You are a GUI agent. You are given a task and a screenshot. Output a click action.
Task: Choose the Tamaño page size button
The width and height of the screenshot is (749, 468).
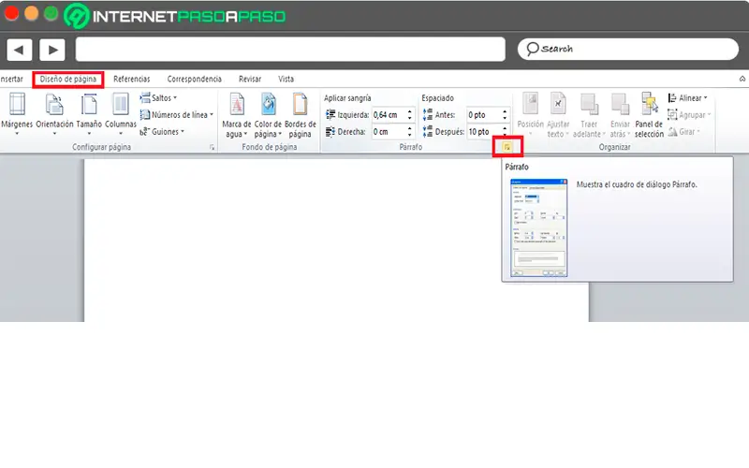tap(89, 114)
